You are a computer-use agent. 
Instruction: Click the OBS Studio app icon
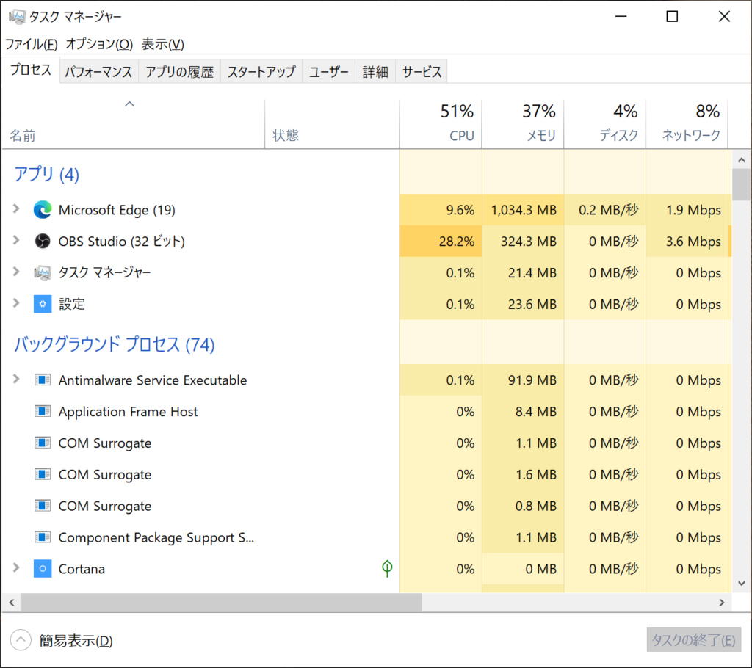click(42, 242)
